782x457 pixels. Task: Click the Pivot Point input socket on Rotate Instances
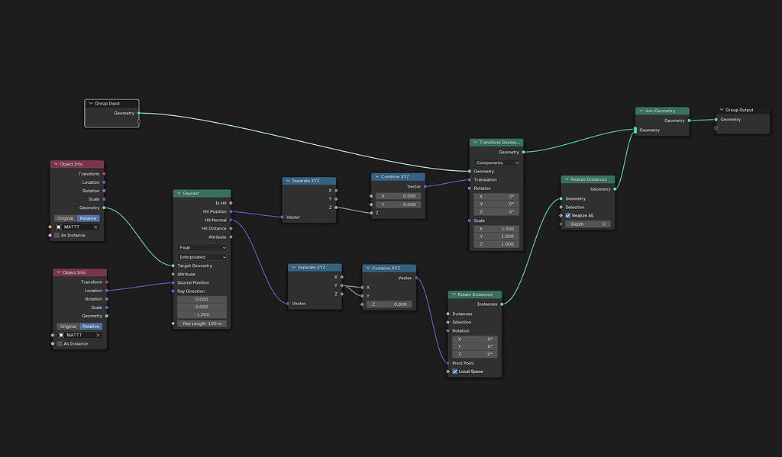pos(448,363)
